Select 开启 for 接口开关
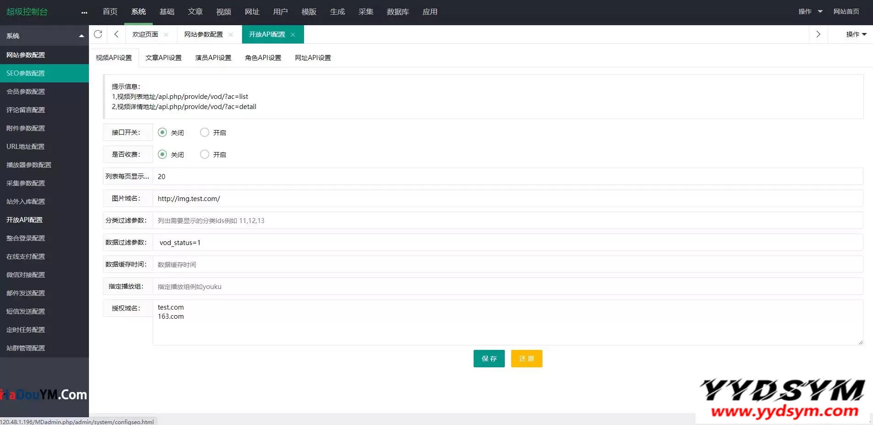This screenshot has width=873, height=425. coord(204,132)
